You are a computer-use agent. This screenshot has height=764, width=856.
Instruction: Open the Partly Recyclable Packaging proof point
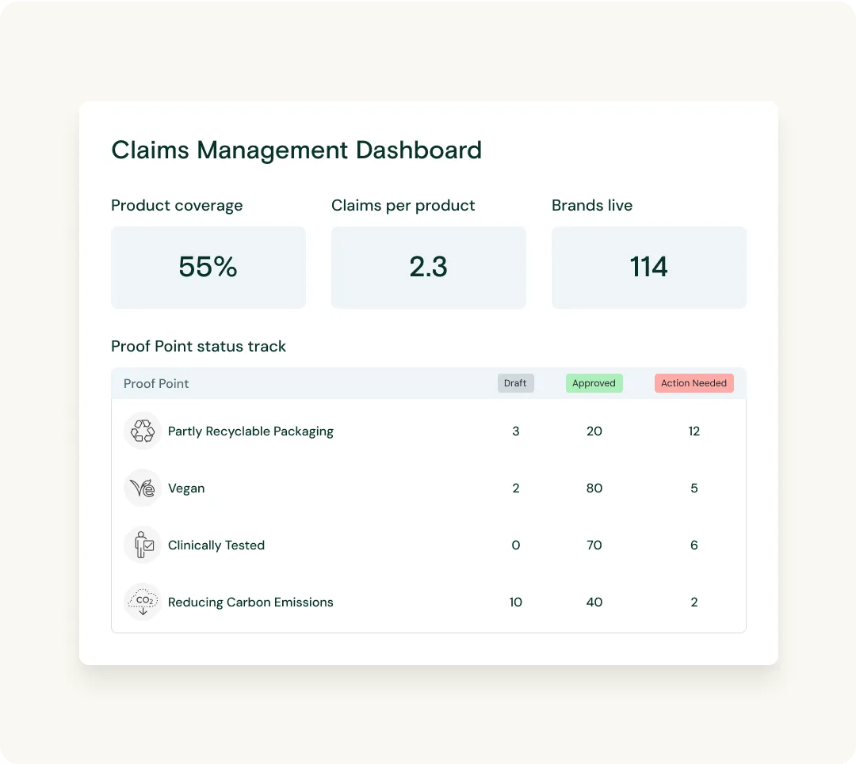[x=250, y=431]
